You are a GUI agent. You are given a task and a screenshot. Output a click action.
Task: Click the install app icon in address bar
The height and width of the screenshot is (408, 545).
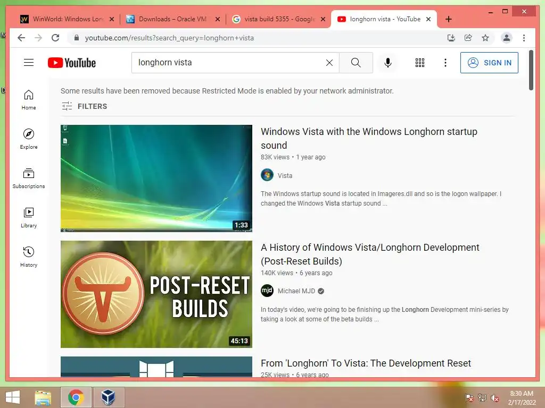pyautogui.click(x=451, y=38)
